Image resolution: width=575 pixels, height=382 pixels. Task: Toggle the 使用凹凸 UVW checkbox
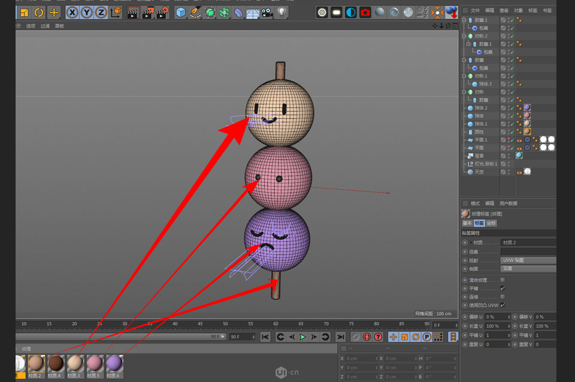click(503, 305)
